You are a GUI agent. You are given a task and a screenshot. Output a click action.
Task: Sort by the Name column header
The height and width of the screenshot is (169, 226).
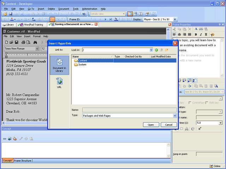(x=93, y=57)
